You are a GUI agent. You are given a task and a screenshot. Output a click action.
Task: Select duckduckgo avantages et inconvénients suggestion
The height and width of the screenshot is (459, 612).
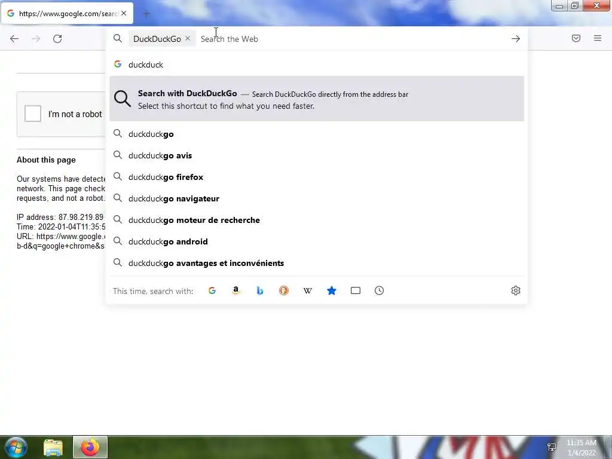[317, 263]
